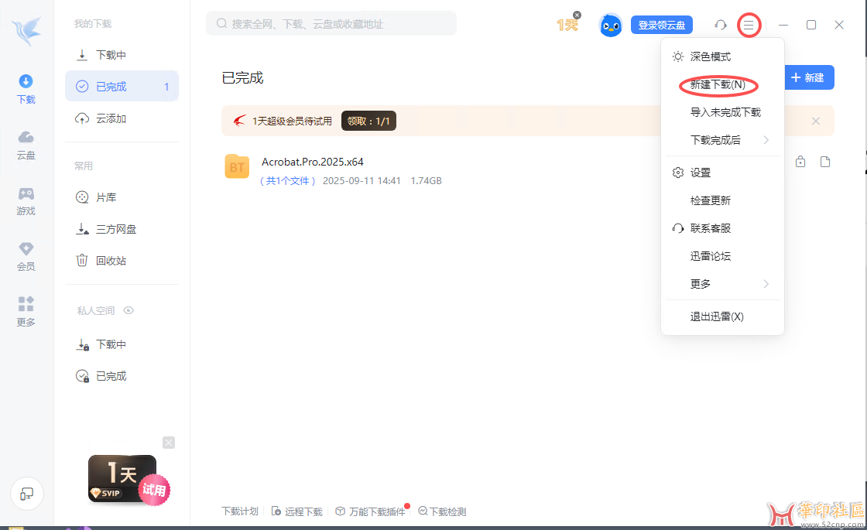The width and height of the screenshot is (867, 530).
Task: Click the 2025-09-11 14:41 timestamp
Action: [x=362, y=181]
